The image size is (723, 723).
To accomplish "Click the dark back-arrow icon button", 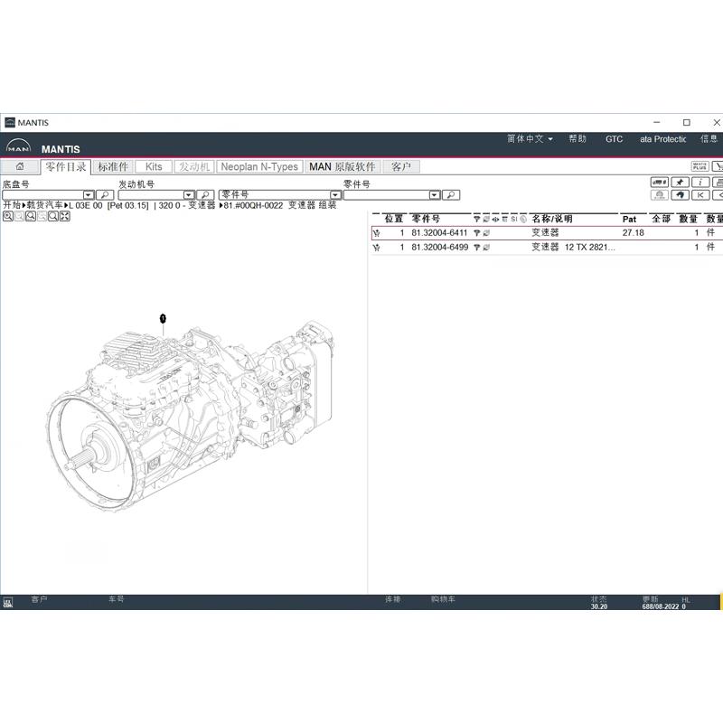I will coord(680,195).
